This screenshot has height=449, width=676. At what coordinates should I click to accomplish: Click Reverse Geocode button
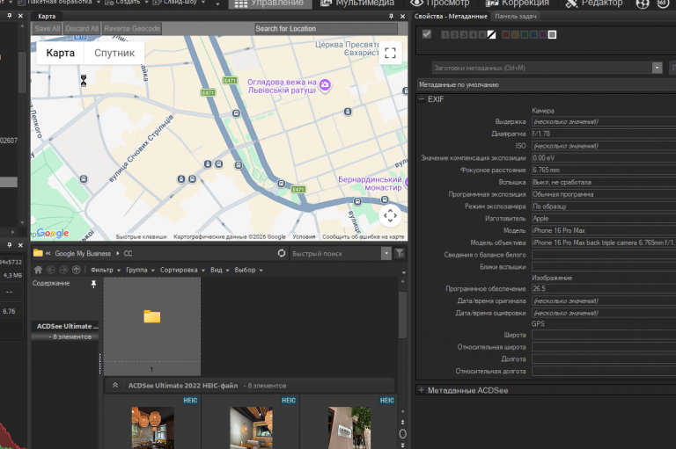(x=132, y=28)
